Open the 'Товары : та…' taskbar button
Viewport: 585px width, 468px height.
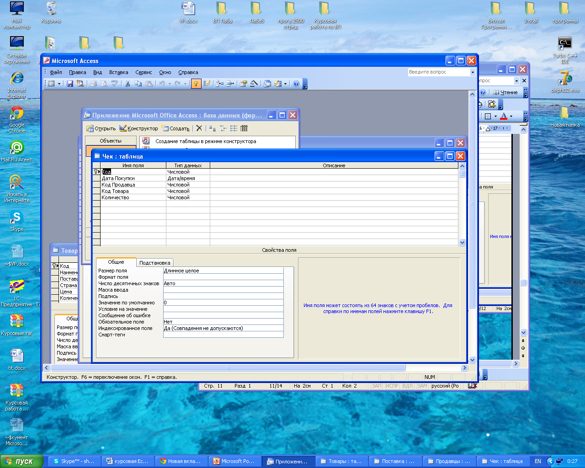[x=341, y=461]
